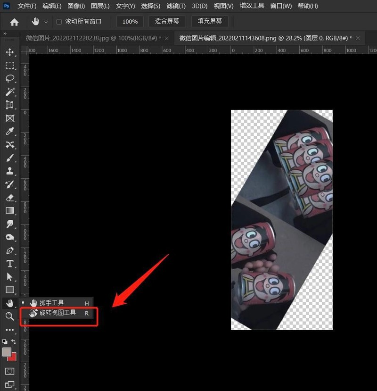Enable the 滚动所有窗口 checkbox
377x391 pixels.
59,22
